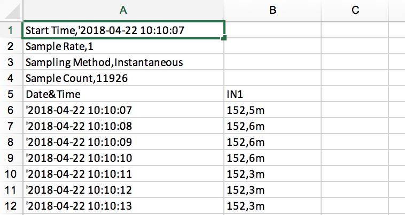Select the timestamp cell ending in 10:10:10
The width and height of the screenshot is (405, 215).
pos(123,158)
